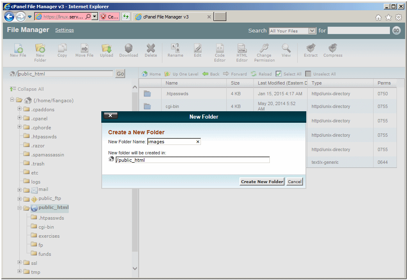The width and height of the screenshot is (408, 280).
Task: Collapse the public_html folder
Action: 20,208
